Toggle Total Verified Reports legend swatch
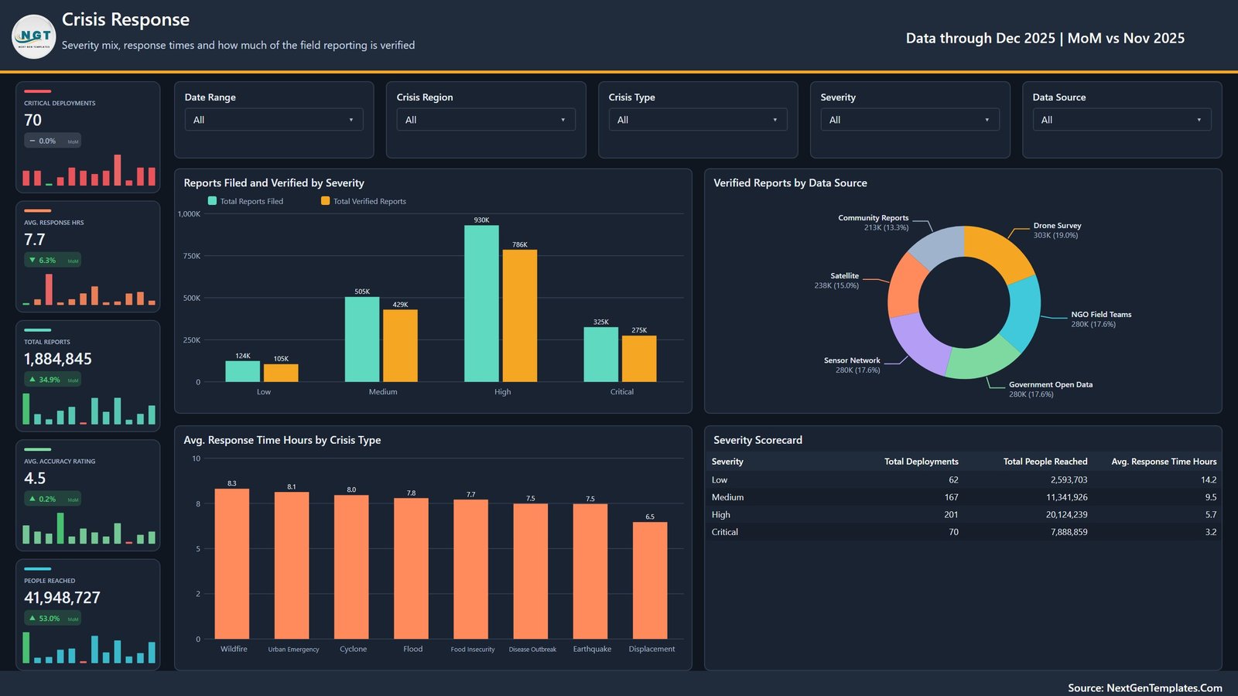The height and width of the screenshot is (696, 1238). pyautogui.click(x=325, y=201)
